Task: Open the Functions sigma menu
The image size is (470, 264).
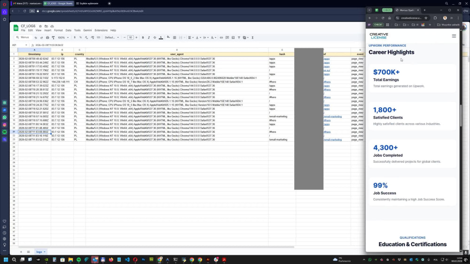Action: click(x=252, y=38)
